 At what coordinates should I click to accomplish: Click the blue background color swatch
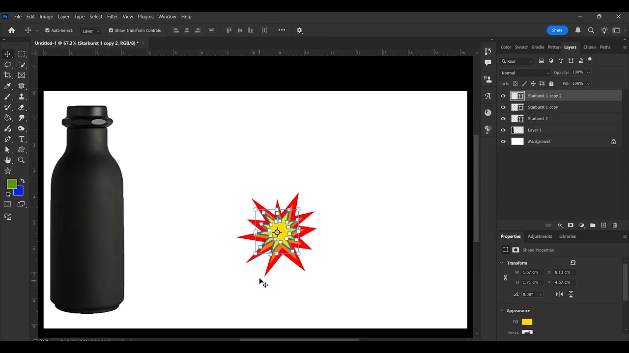[20, 192]
